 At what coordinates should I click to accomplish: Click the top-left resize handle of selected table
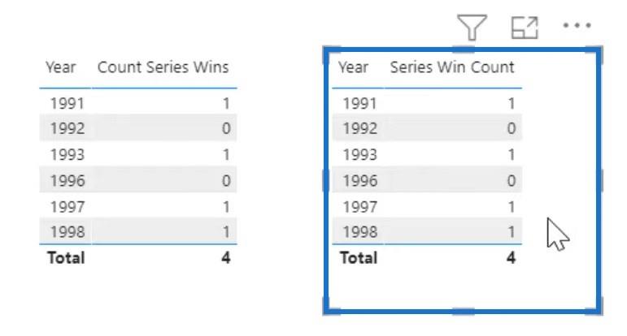point(331,52)
